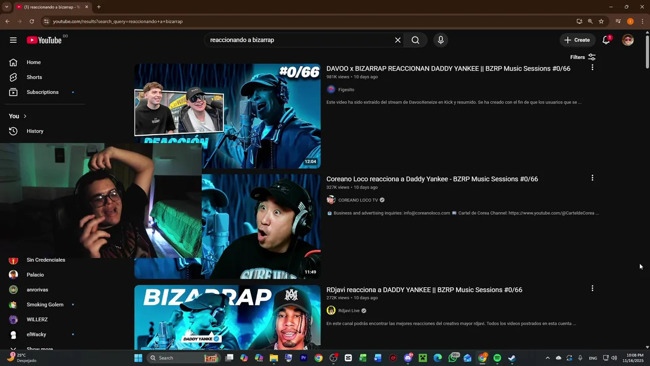The image size is (650, 366).
Task: Click the COREANO LOCO TV channel name
Action: [x=358, y=200]
